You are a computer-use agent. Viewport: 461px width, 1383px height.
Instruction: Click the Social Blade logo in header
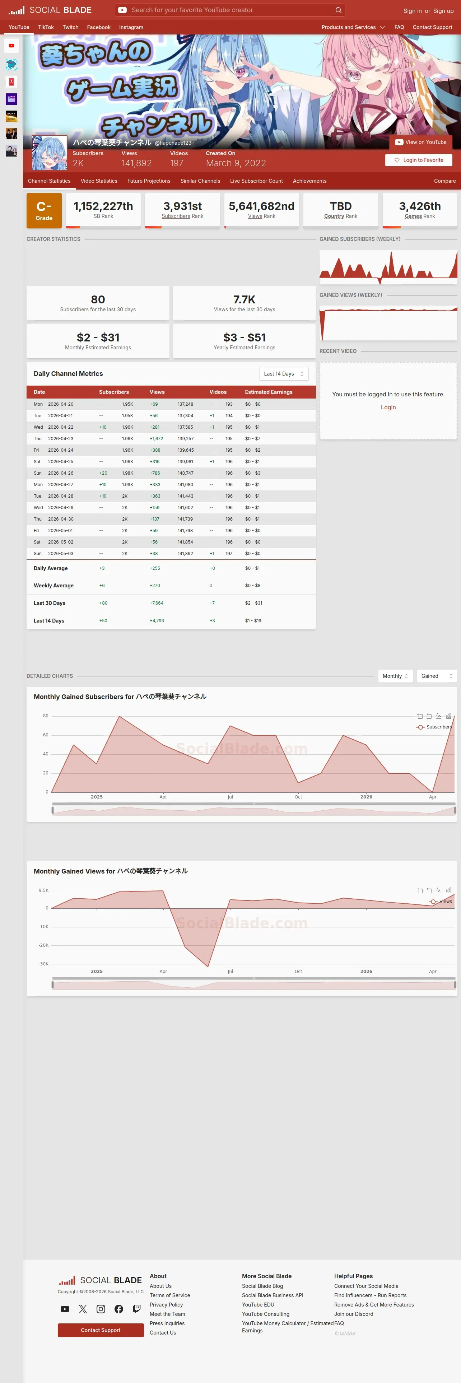(50, 10)
